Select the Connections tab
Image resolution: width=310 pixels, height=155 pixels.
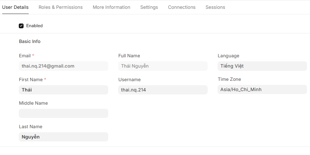point(182,7)
